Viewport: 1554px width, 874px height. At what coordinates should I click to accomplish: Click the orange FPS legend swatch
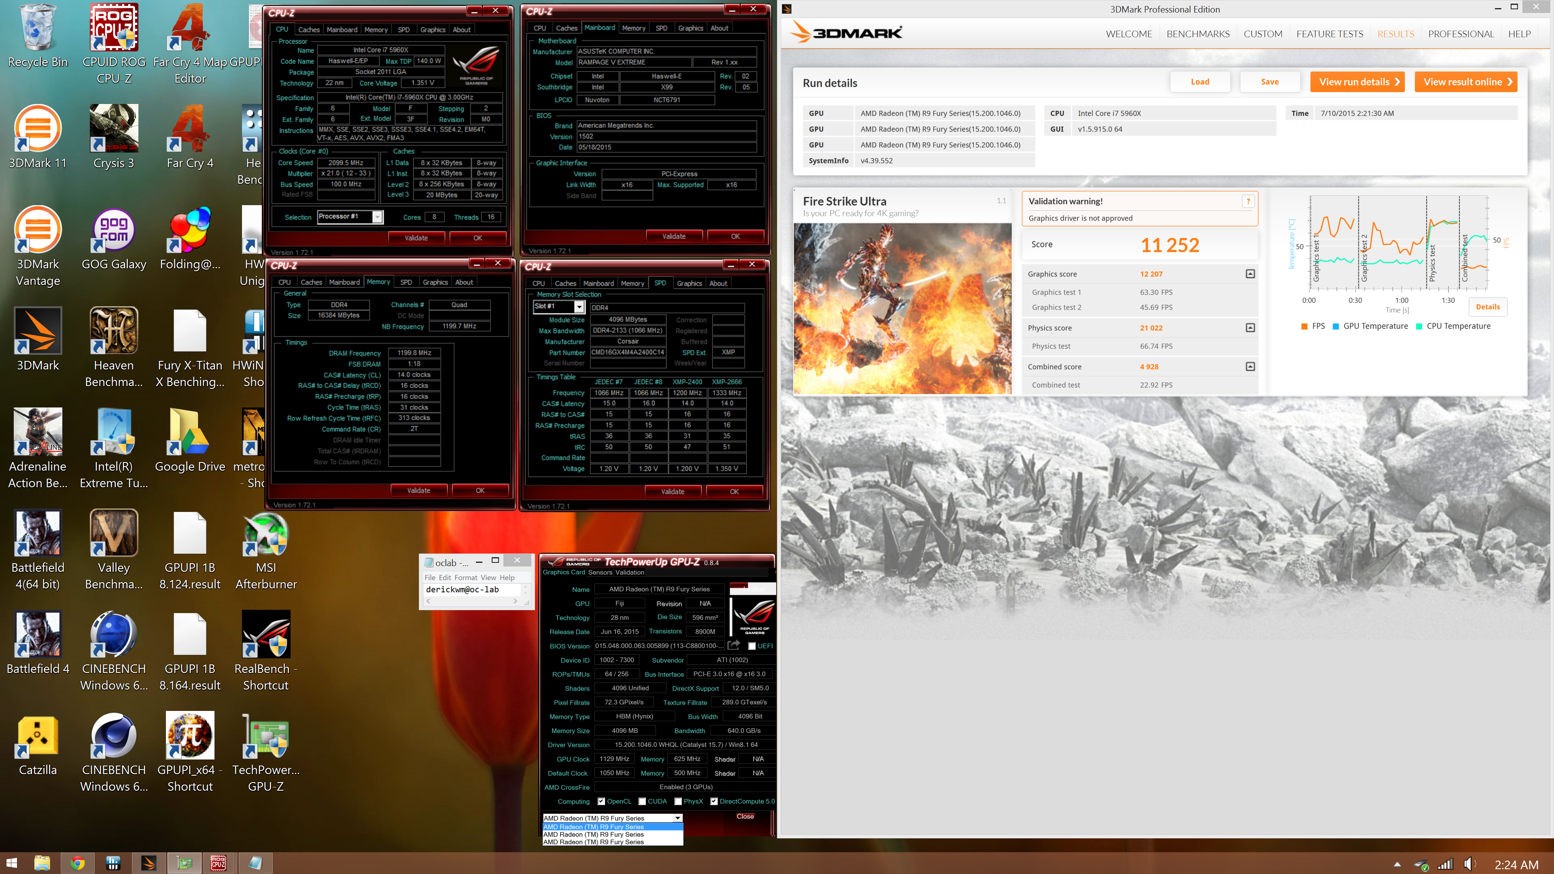coord(1304,326)
